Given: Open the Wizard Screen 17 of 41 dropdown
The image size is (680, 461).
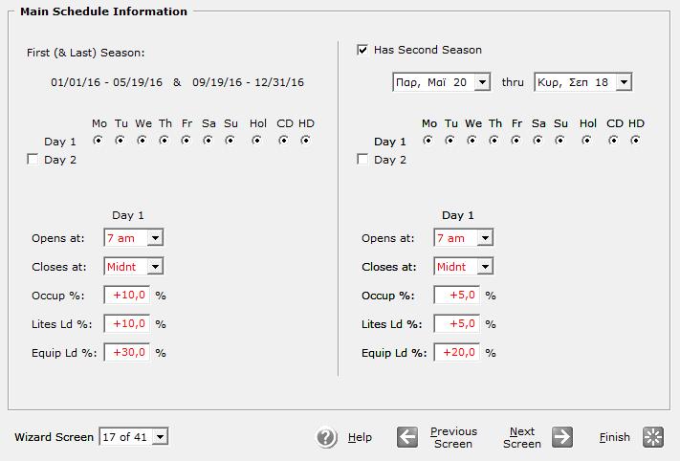Looking at the screenshot, I should point(134,437).
